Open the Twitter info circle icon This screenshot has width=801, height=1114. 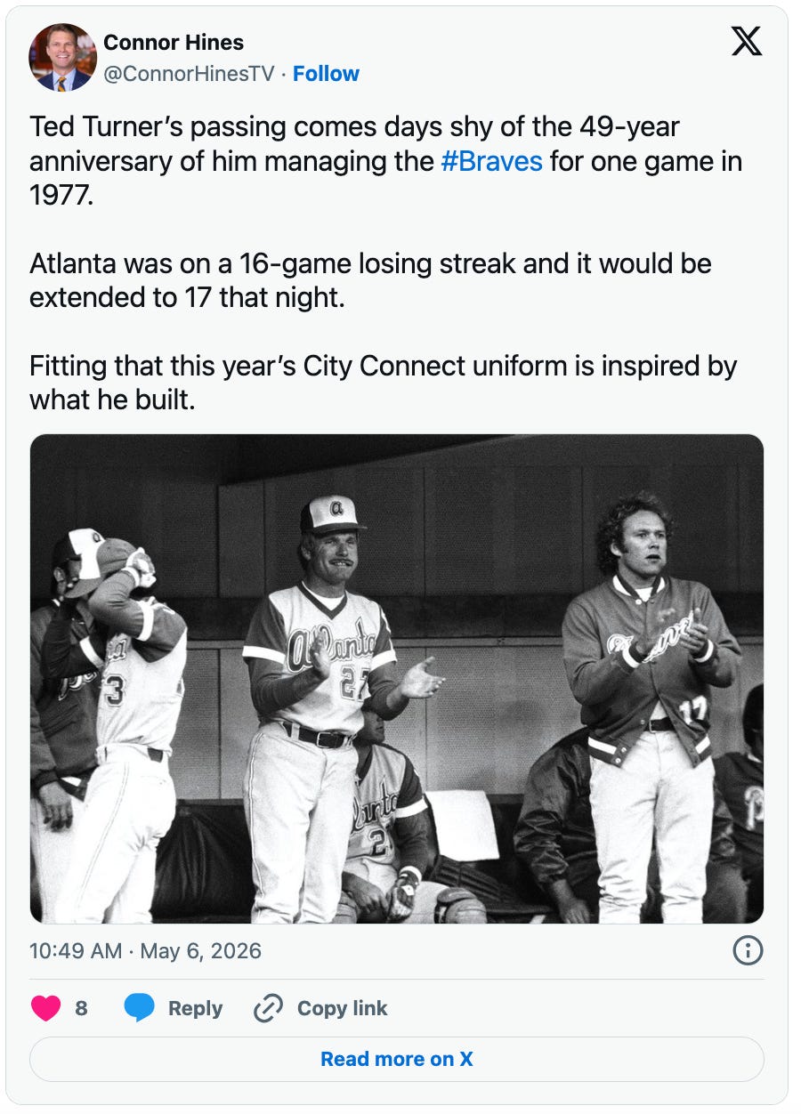pos(748,951)
